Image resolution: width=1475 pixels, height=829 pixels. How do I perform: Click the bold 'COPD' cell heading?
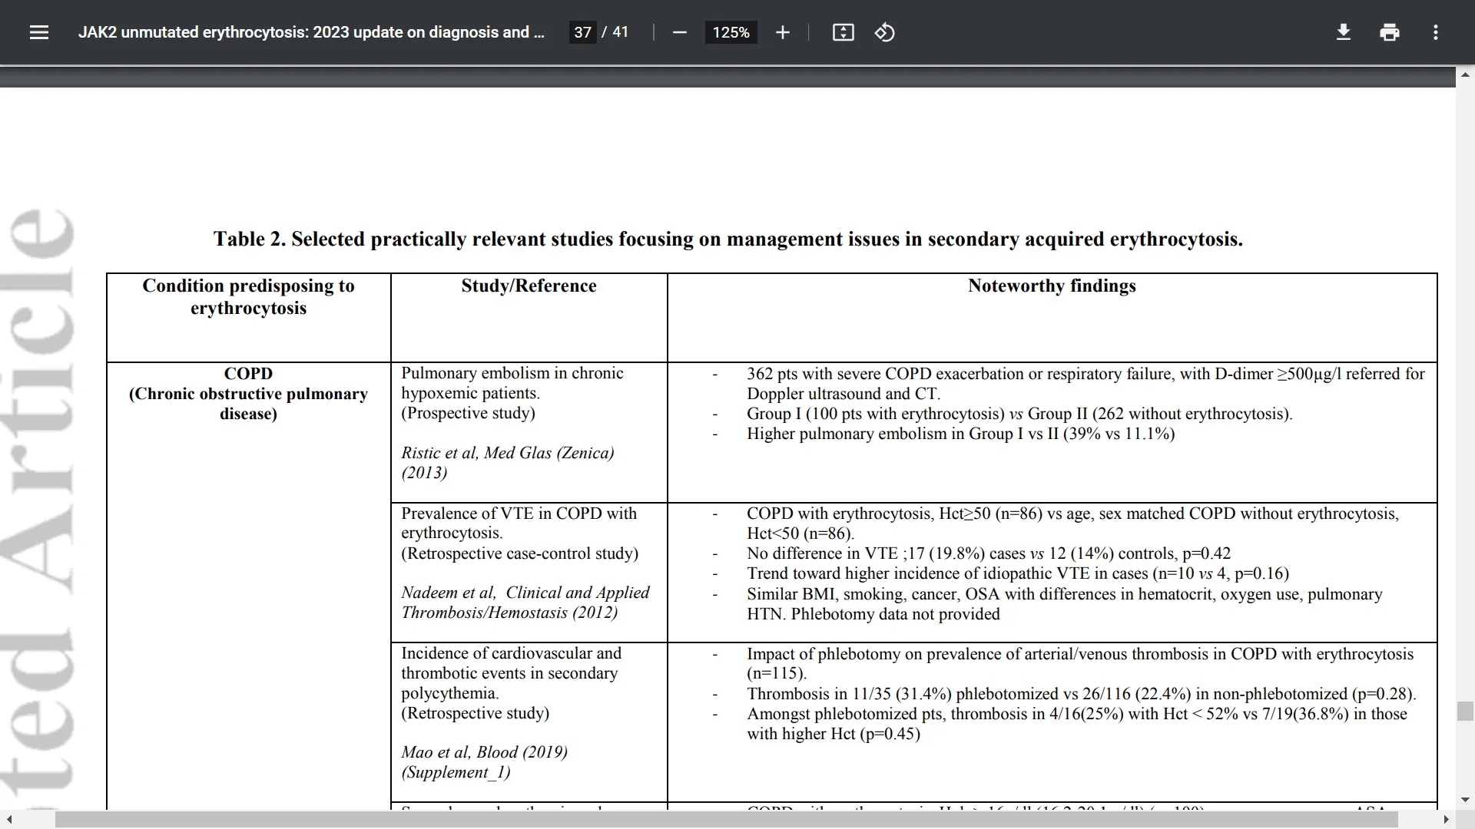pos(248,373)
